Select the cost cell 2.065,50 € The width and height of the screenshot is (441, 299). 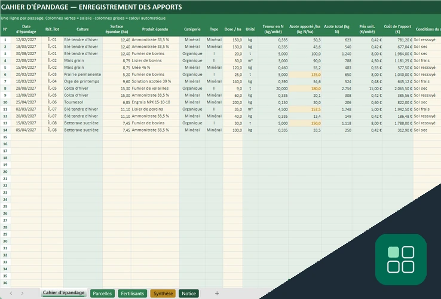(x=398, y=89)
